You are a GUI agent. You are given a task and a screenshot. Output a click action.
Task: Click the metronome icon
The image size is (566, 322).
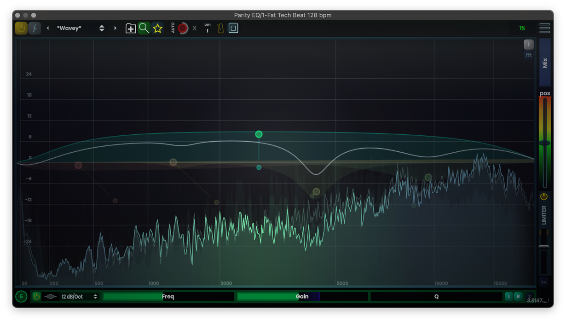point(220,29)
